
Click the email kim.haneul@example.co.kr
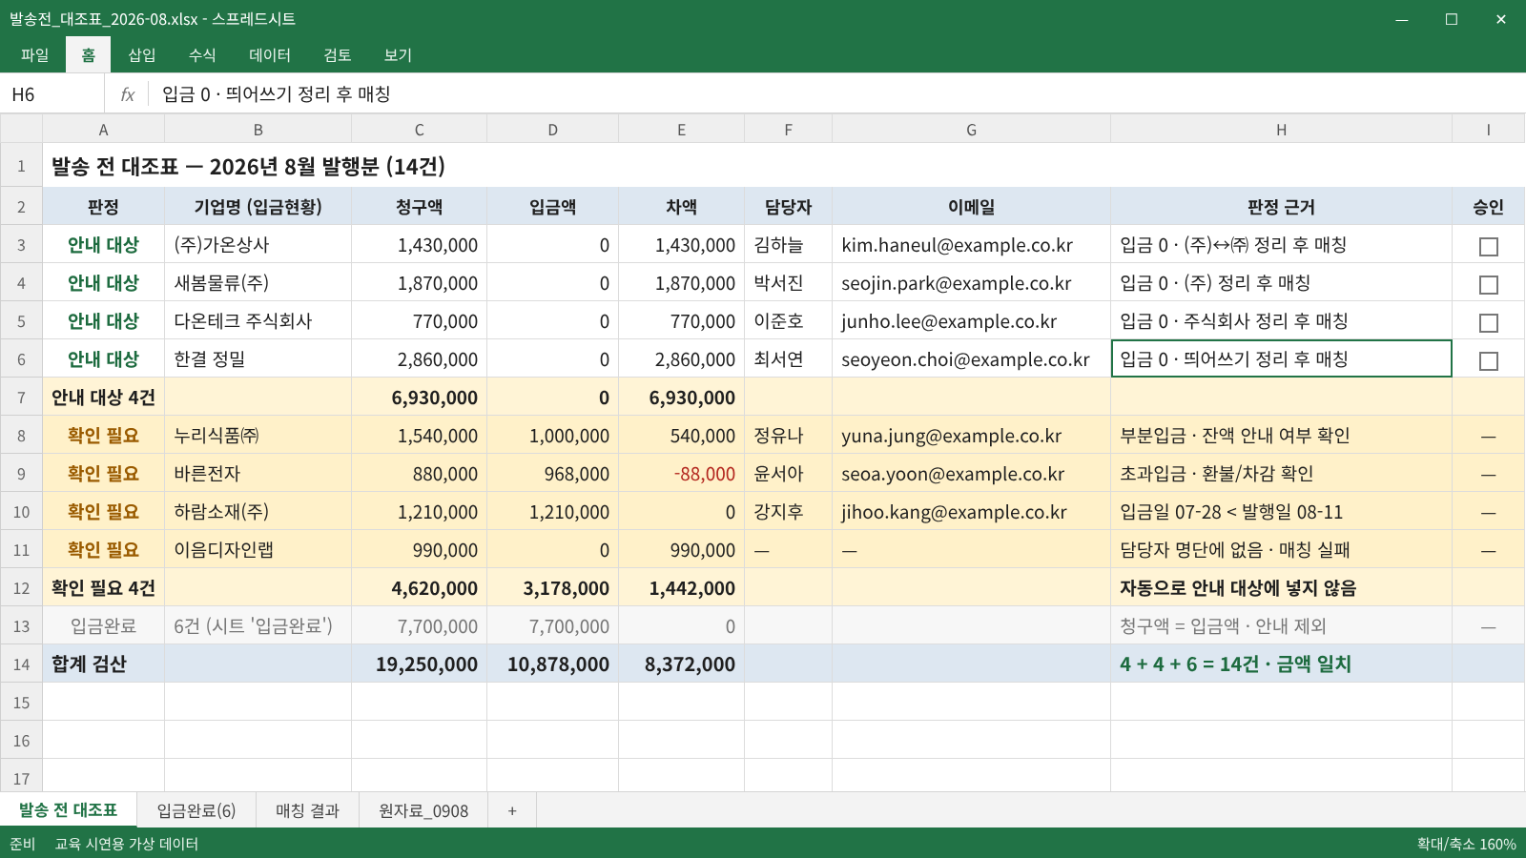pos(957,245)
